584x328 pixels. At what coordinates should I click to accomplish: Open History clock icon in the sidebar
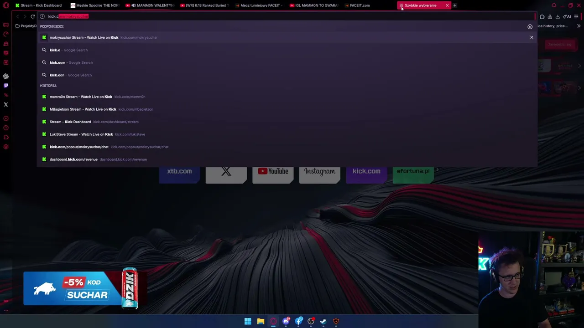pos(6,128)
